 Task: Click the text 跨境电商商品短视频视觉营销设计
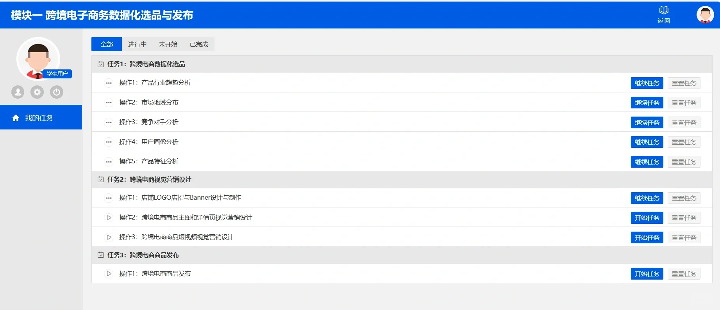pyautogui.click(x=187, y=237)
